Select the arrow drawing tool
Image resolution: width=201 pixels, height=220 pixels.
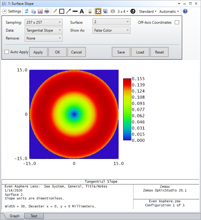click(68, 11)
